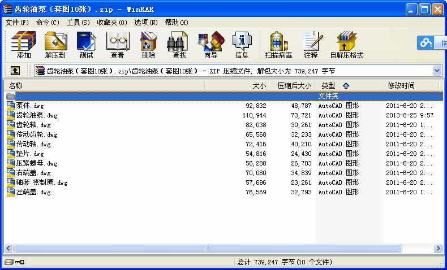This screenshot has width=447, height=270.
Task: Select the file name 轴套 密封圈.dwg
Action: (42, 182)
